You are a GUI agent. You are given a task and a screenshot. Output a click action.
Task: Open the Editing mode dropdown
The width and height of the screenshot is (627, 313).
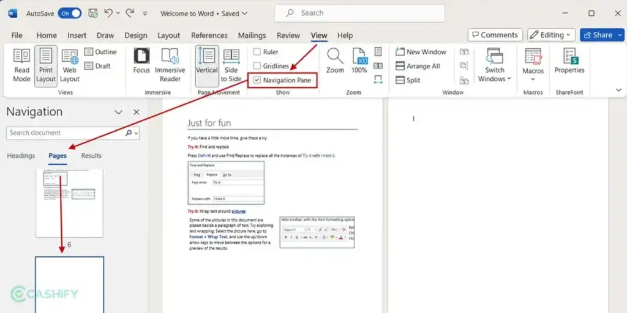(552, 35)
